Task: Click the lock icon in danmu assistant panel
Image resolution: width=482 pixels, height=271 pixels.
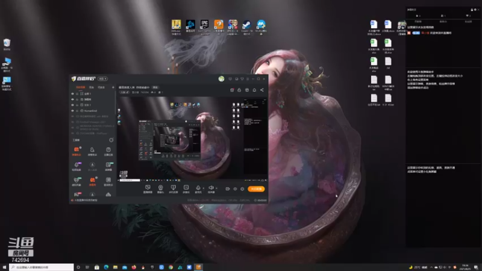Action: click(472, 10)
